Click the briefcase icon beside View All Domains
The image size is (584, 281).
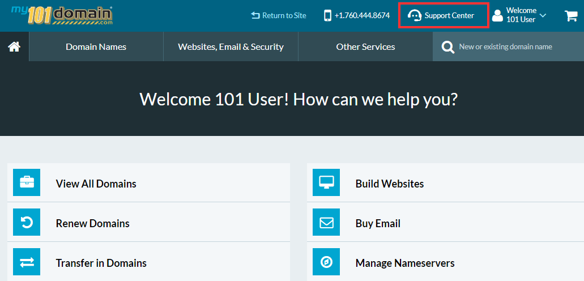27,182
